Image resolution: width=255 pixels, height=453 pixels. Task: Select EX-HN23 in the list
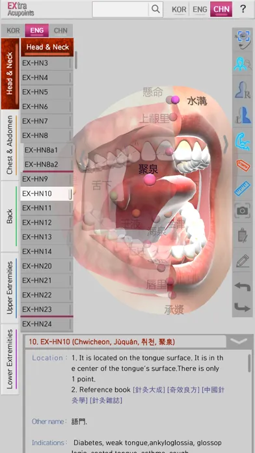46,309
